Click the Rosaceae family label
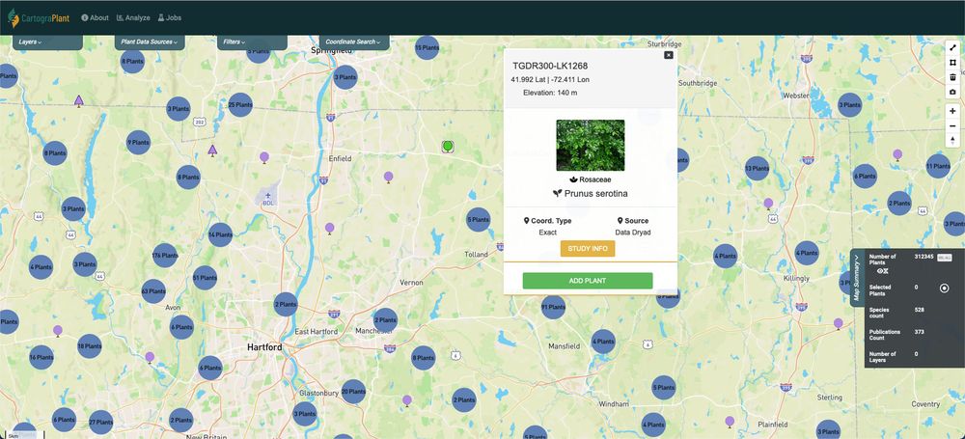 (x=595, y=179)
